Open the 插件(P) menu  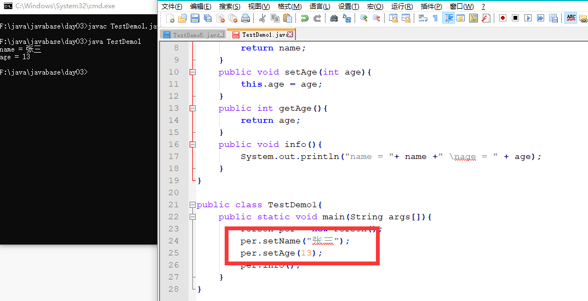[431, 7]
